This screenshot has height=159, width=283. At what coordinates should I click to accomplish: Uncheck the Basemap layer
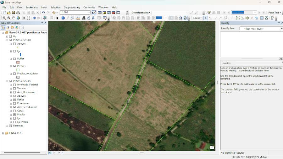tap(10, 126)
